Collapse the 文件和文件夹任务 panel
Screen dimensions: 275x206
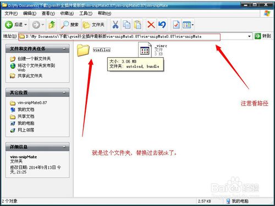click(x=64, y=49)
